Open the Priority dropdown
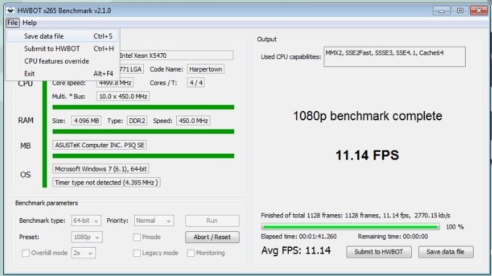 click(x=154, y=221)
